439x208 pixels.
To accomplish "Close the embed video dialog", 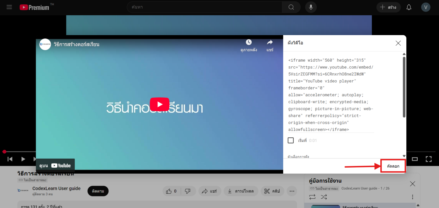I will click(398, 43).
